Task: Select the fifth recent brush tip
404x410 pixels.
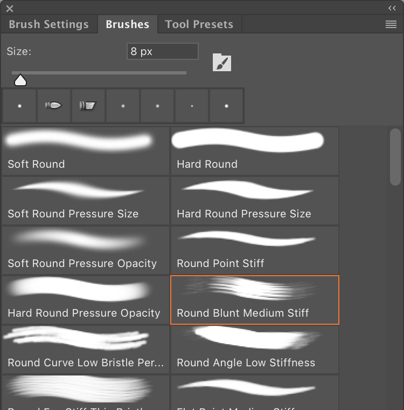Action: pos(157,106)
